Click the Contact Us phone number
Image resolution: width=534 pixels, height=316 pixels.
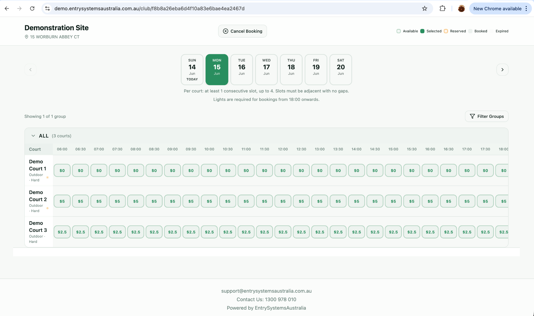point(280,299)
